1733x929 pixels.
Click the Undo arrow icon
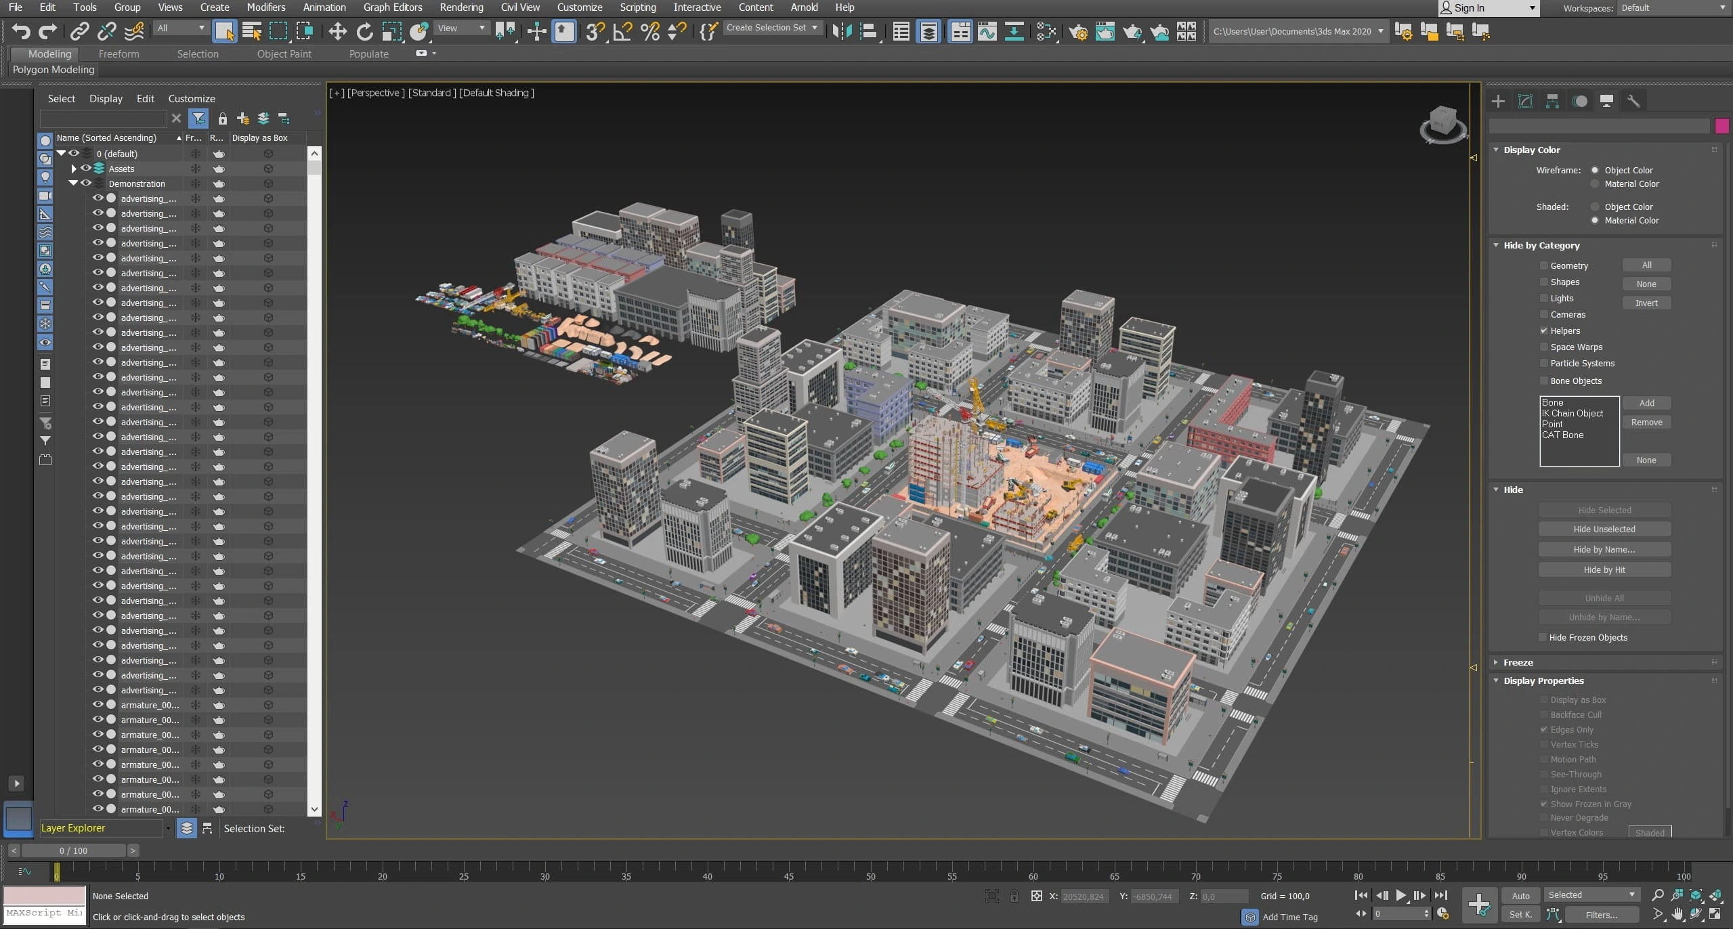click(21, 31)
